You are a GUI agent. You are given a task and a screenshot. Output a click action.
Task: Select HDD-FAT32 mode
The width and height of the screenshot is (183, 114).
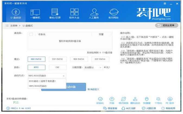tap(37, 59)
